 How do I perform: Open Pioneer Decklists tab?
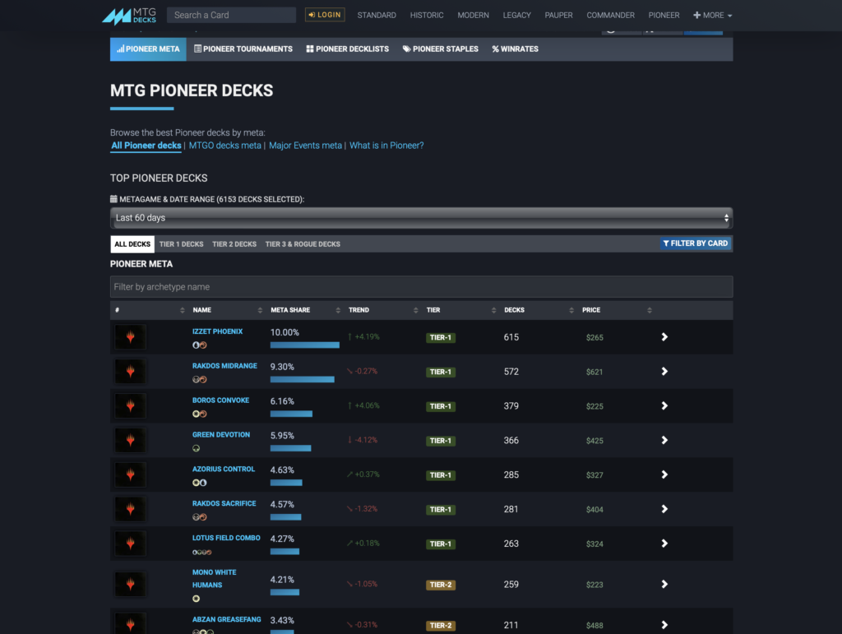(x=348, y=49)
